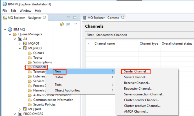Screen dimensions: 194x116
Task: Open the Status submenu
Action: pyautogui.click(x=81, y=77)
